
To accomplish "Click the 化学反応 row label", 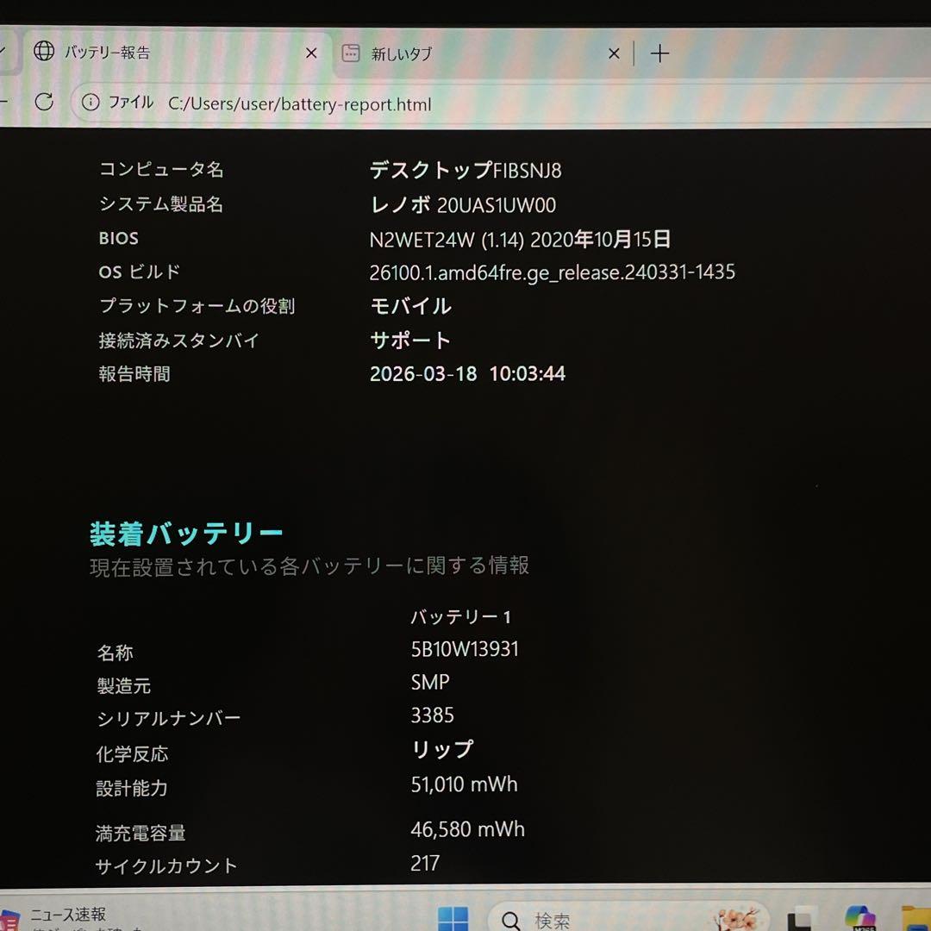I will (132, 754).
